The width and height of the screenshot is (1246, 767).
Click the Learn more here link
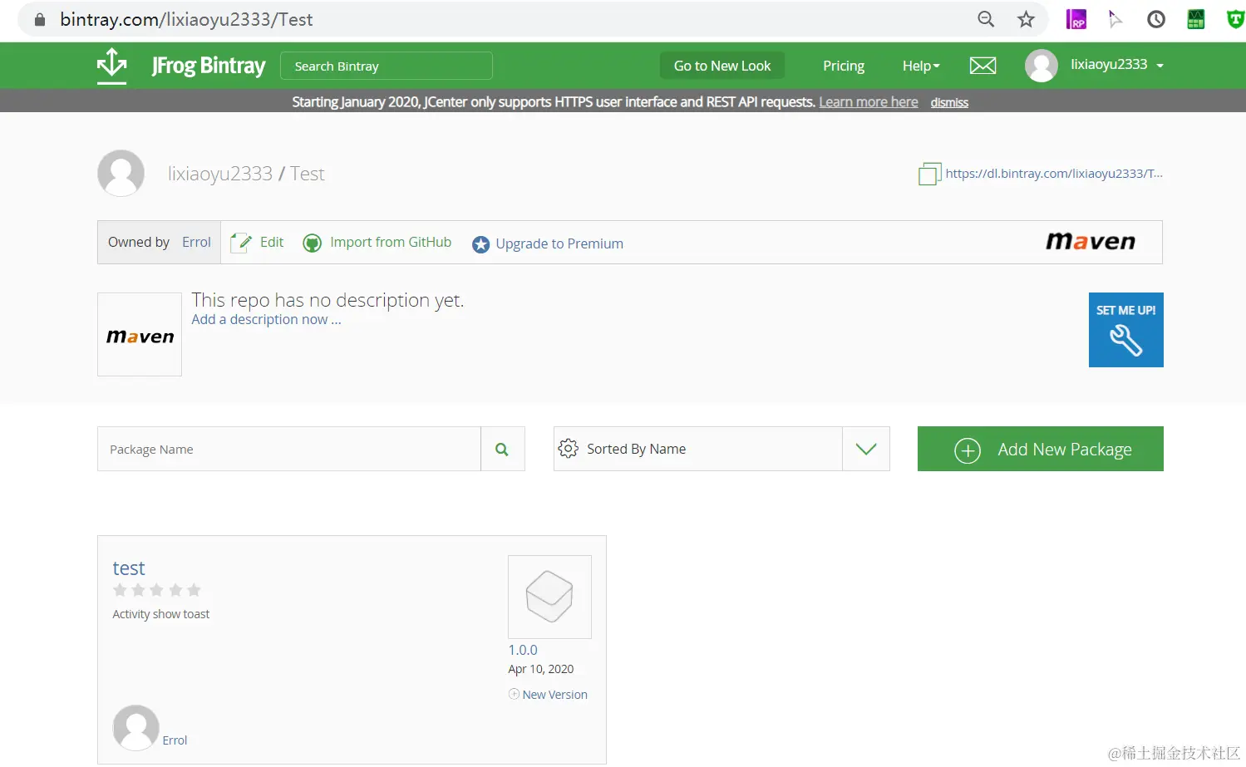point(869,102)
